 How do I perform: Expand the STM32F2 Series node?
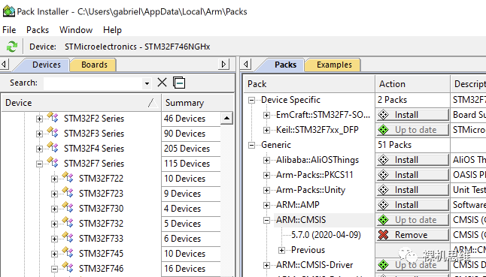(39, 119)
